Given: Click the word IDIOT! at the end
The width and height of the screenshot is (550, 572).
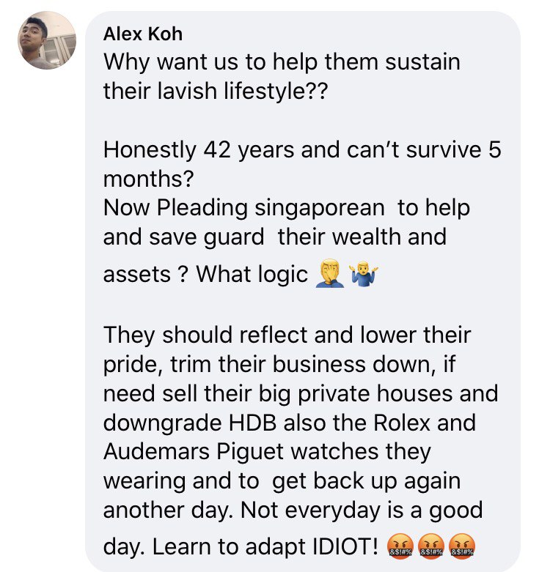Looking at the screenshot, I should 345,547.
